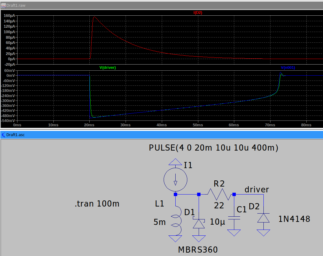The width and height of the screenshot is (323, 256).
Task: Select the D2 diode symbol
Action: 263,218
